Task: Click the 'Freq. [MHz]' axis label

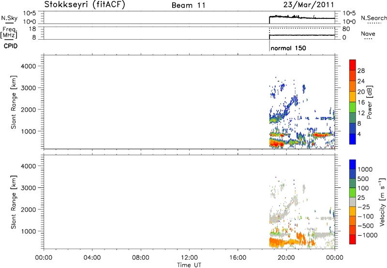Action: [x=9, y=32]
